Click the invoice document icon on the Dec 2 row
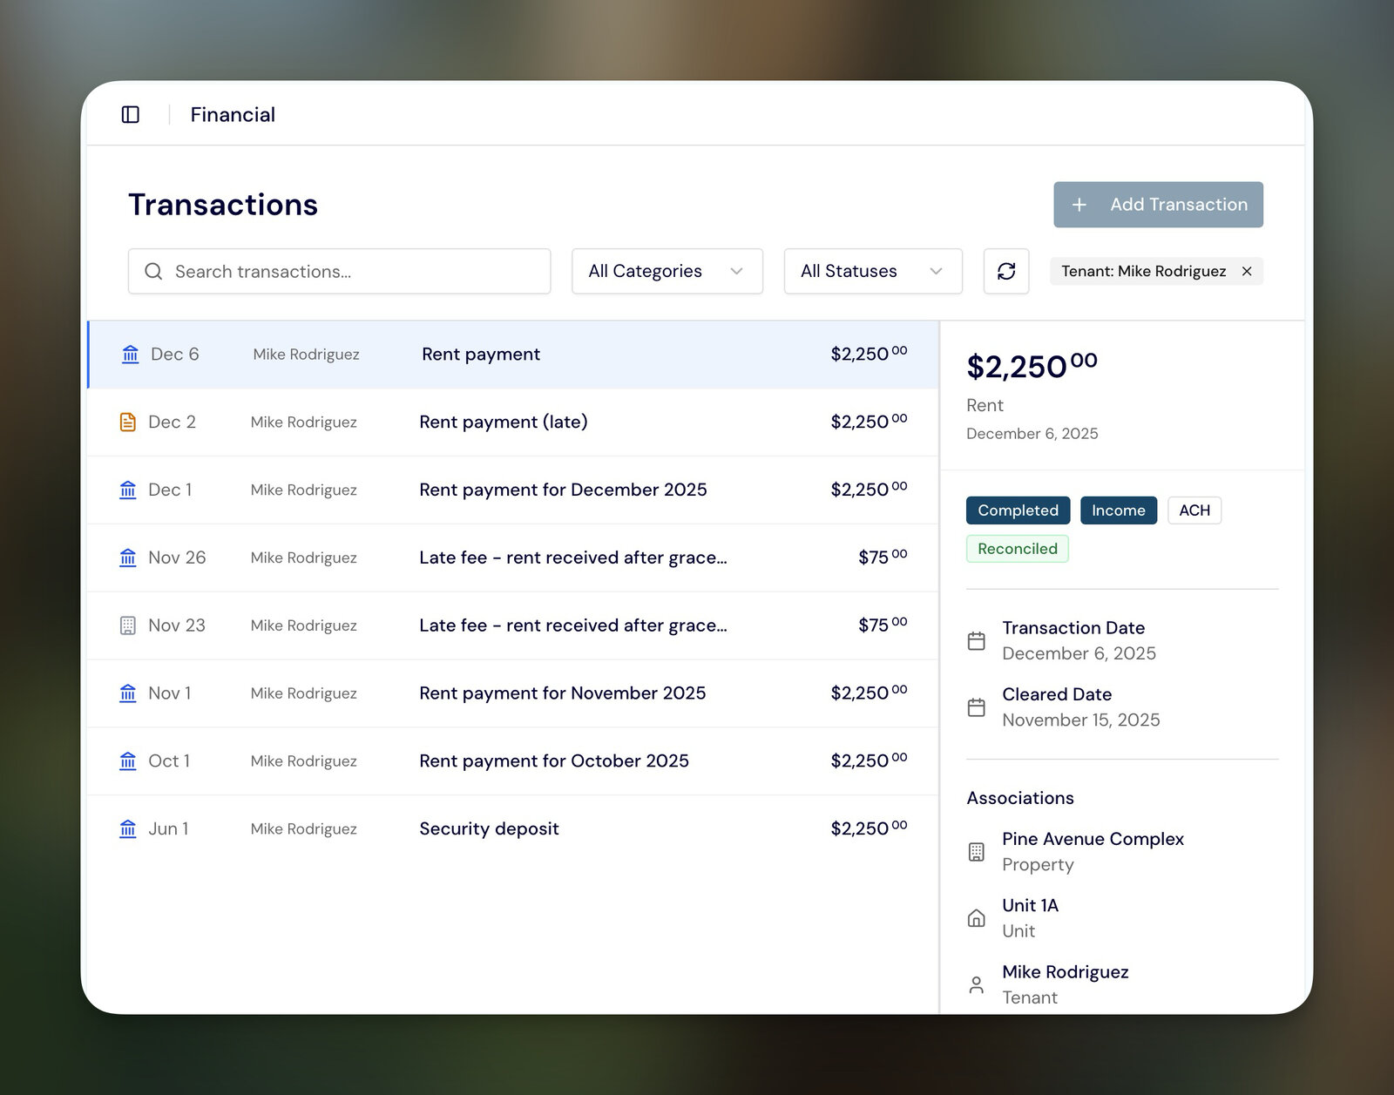Image resolution: width=1394 pixels, height=1095 pixels. (x=128, y=422)
